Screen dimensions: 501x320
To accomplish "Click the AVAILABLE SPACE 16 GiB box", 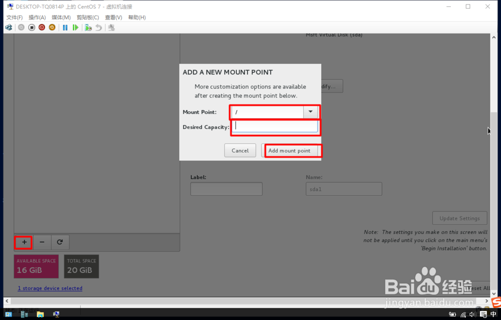I will (x=36, y=266).
